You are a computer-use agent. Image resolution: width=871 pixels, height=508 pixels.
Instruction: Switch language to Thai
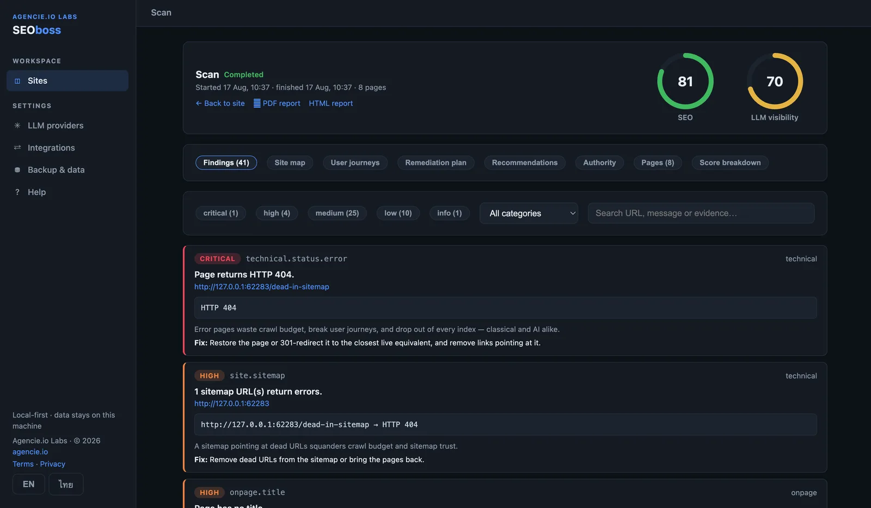(66, 484)
